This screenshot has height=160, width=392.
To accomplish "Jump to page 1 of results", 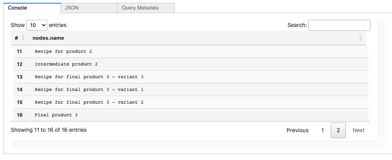I will click(322, 130).
